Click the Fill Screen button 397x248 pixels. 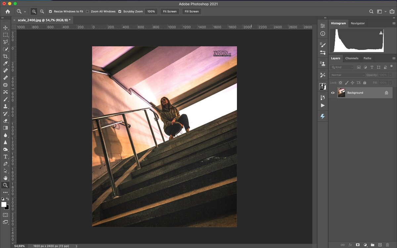(191, 11)
